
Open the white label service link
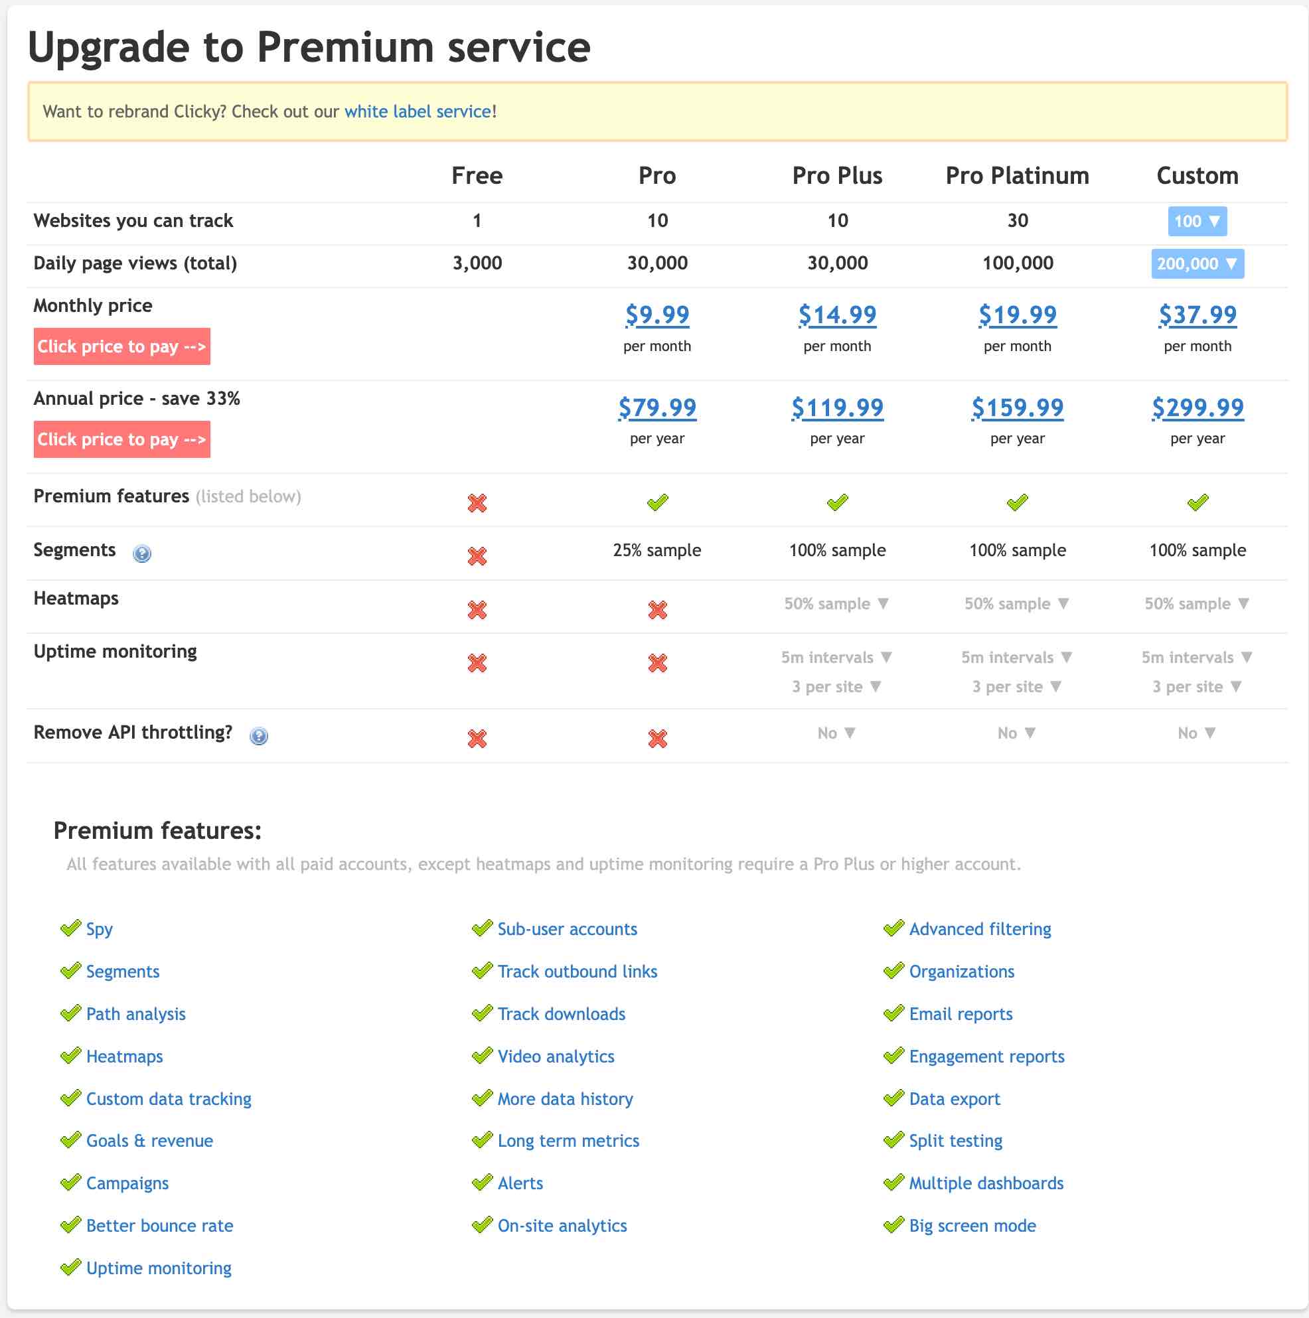[x=418, y=111]
